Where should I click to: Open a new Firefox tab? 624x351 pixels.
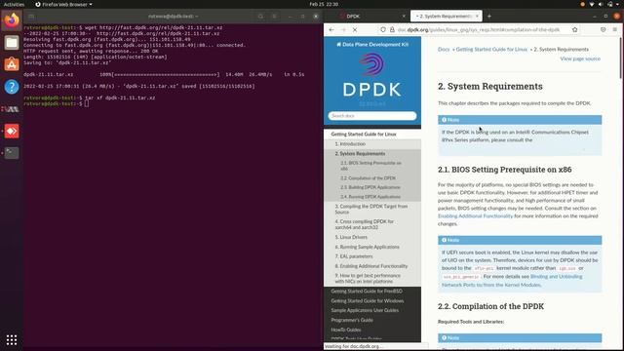(x=489, y=17)
